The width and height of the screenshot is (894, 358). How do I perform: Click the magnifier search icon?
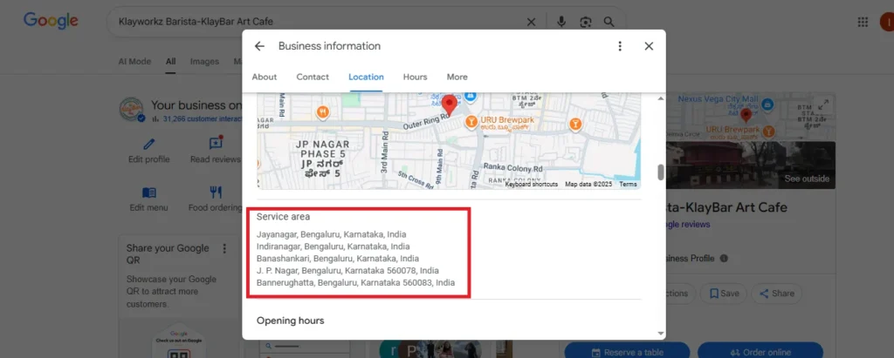pyautogui.click(x=609, y=22)
